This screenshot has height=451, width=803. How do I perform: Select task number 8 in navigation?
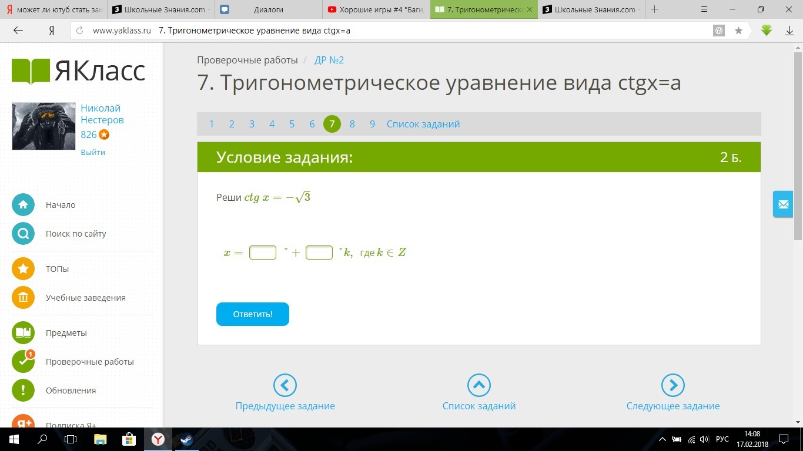[352, 124]
